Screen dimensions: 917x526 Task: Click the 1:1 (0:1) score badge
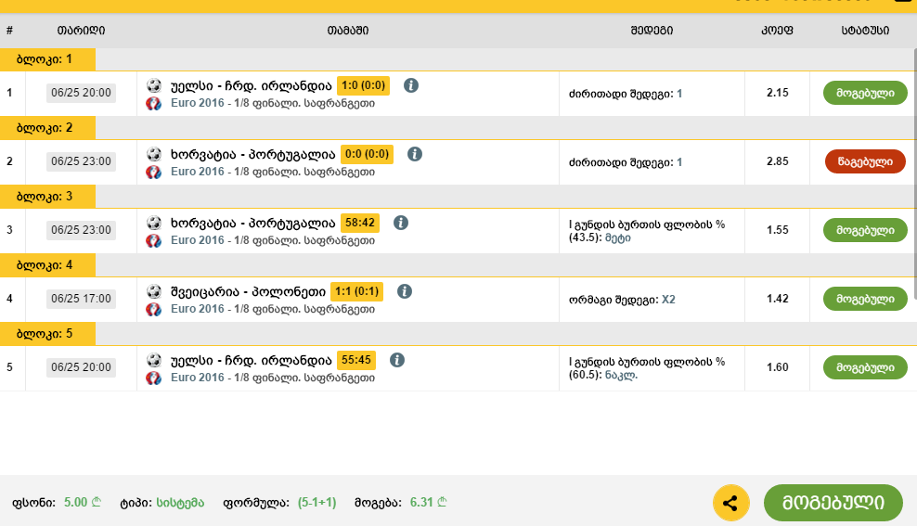click(x=356, y=291)
